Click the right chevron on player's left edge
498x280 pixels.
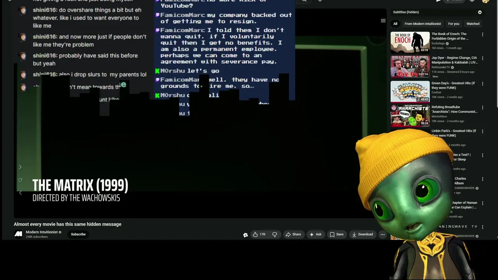point(20,167)
